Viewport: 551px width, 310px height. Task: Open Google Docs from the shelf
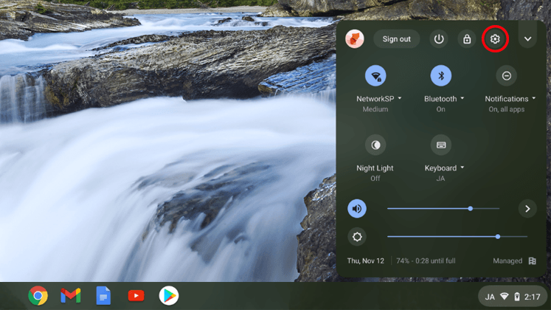coord(103,296)
